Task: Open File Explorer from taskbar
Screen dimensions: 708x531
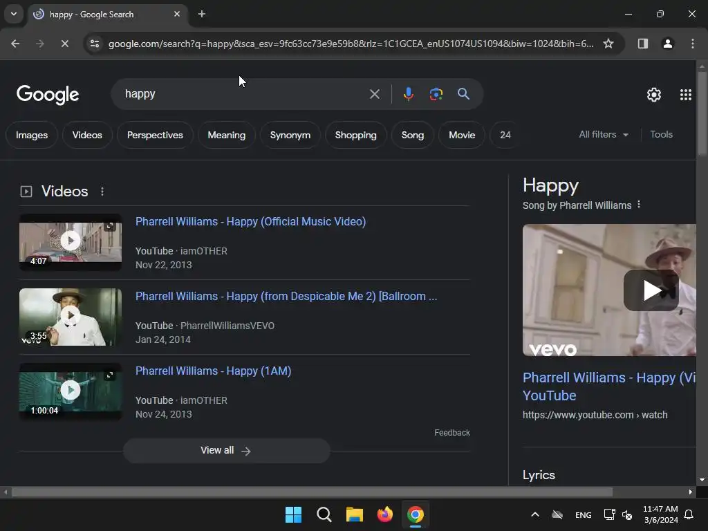Action: tap(355, 514)
